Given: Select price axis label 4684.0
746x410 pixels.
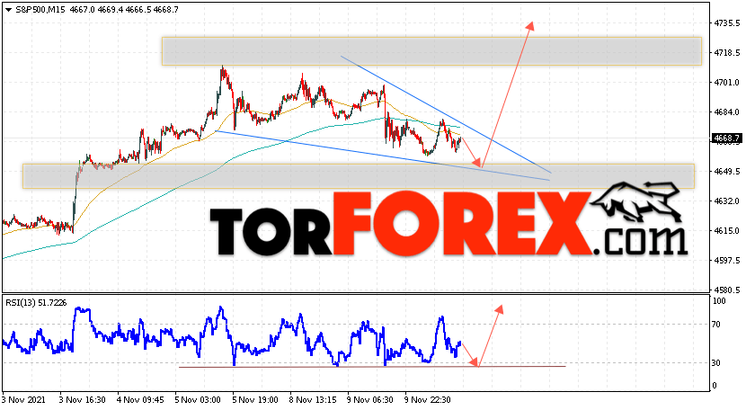Looking at the screenshot, I should [726, 111].
